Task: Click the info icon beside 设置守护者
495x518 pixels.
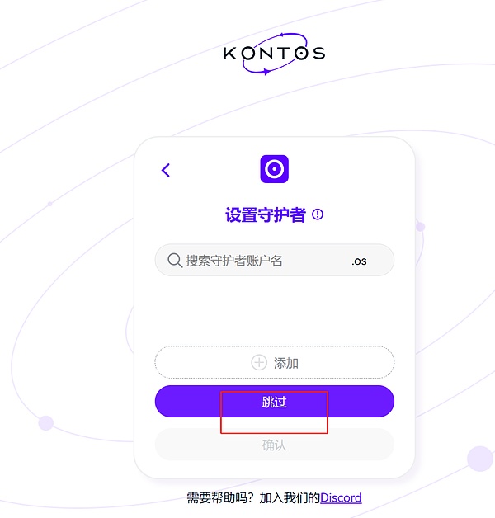Action: [318, 214]
